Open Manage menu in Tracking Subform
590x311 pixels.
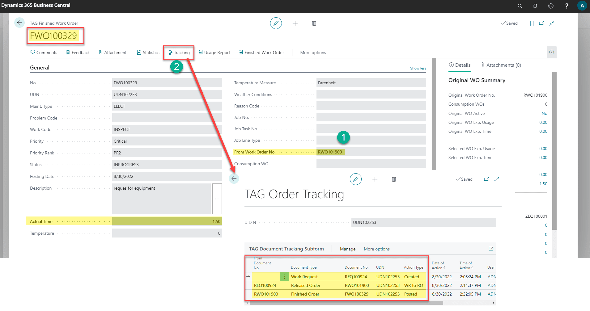[348, 249]
